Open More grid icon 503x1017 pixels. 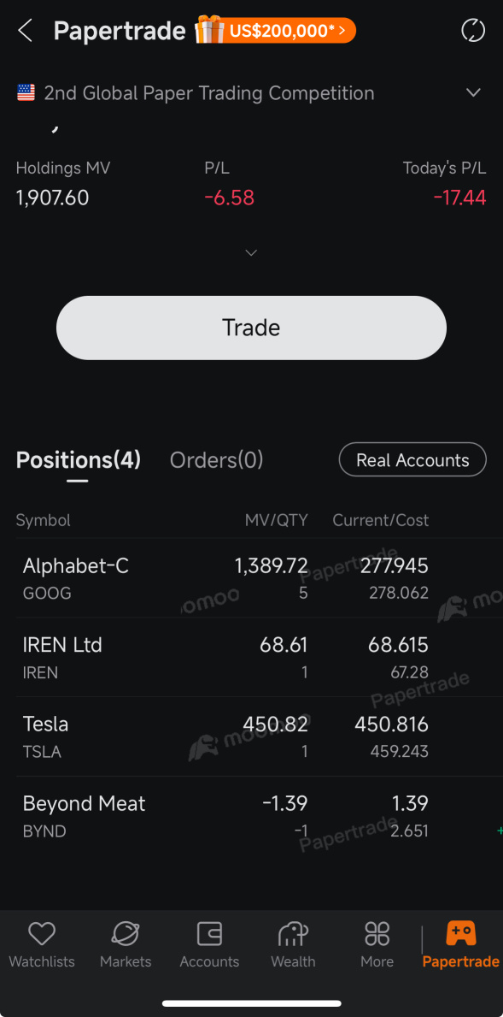(377, 934)
